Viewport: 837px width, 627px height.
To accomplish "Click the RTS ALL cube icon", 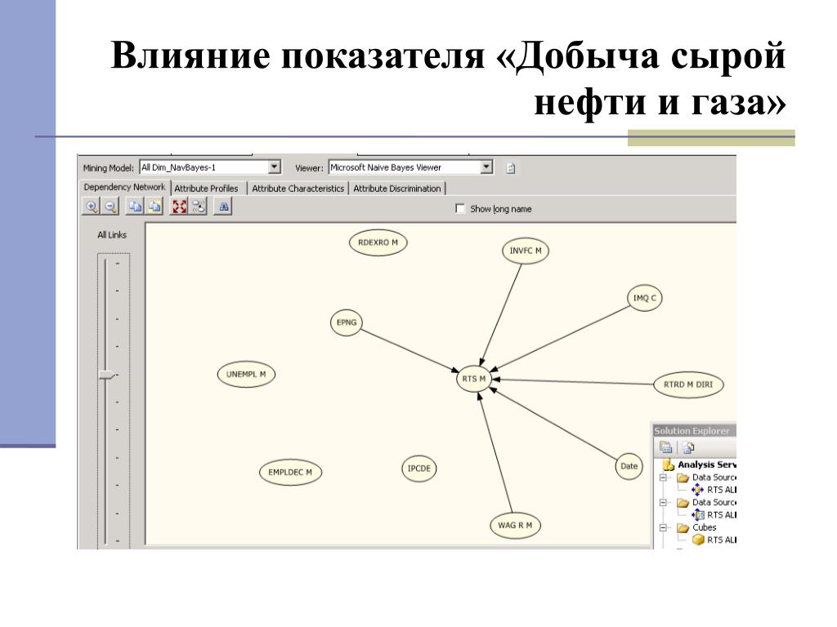I will [698, 540].
